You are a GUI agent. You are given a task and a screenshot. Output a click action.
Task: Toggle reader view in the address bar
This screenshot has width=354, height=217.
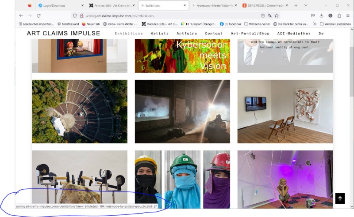pyautogui.click(x=263, y=15)
